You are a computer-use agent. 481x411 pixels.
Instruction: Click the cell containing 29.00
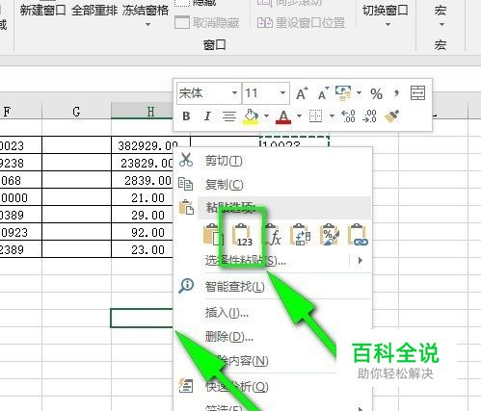pyautogui.click(x=143, y=215)
